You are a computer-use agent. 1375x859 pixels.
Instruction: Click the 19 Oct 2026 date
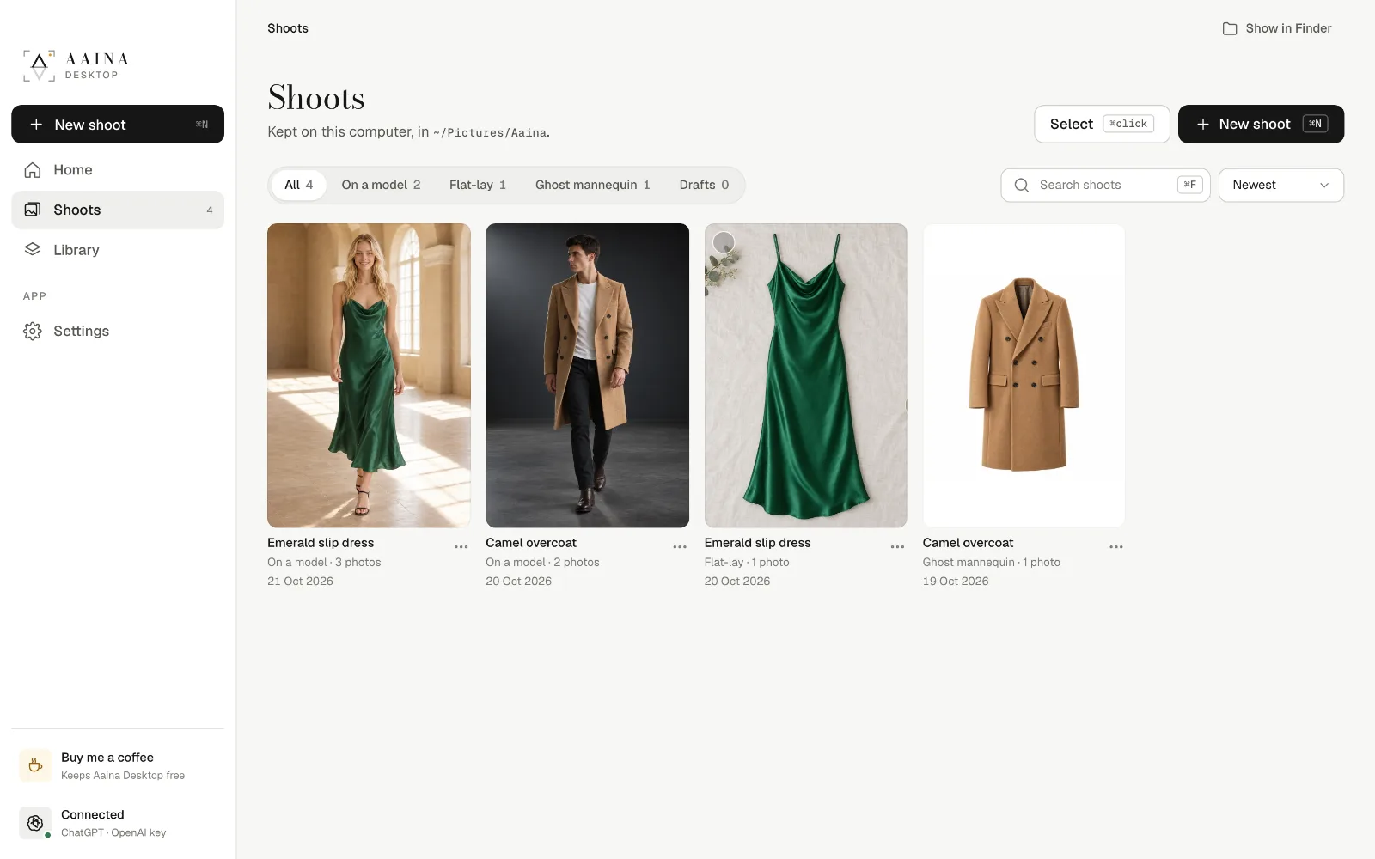[x=956, y=582]
